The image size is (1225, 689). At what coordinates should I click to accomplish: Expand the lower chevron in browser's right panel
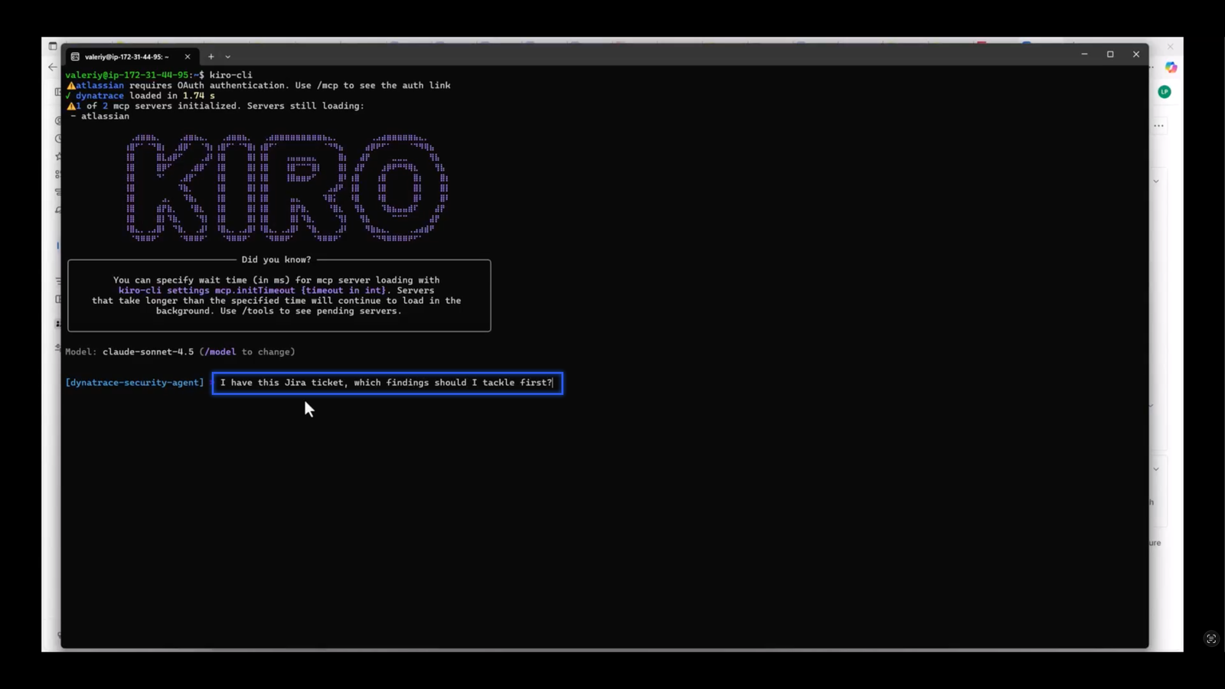point(1156,469)
